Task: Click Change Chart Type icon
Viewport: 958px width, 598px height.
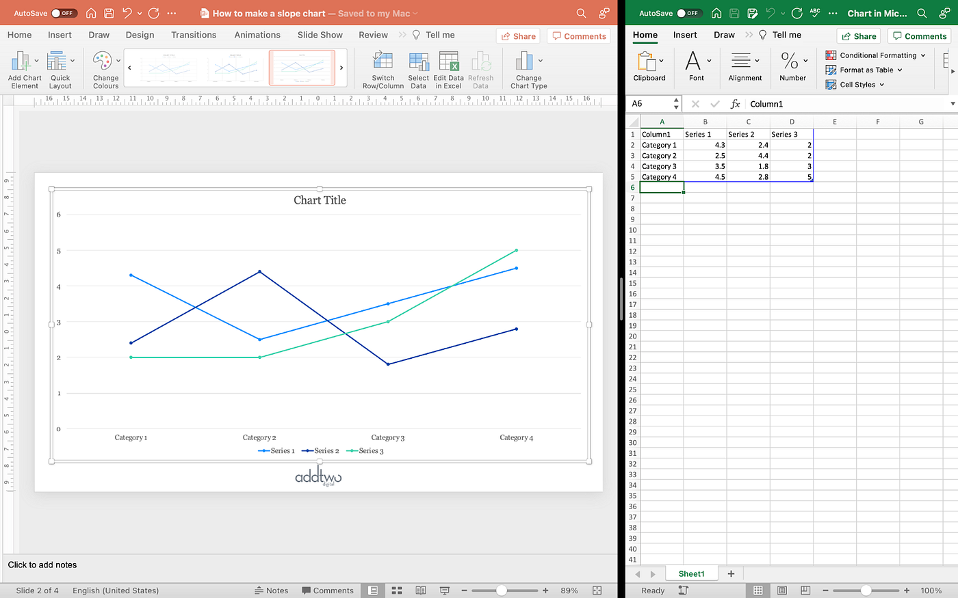Action: pyautogui.click(x=525, y=61)
